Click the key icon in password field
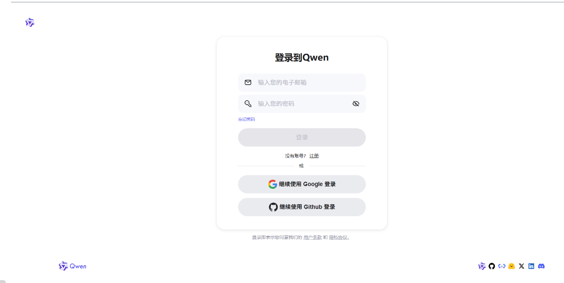 [247, 103]
